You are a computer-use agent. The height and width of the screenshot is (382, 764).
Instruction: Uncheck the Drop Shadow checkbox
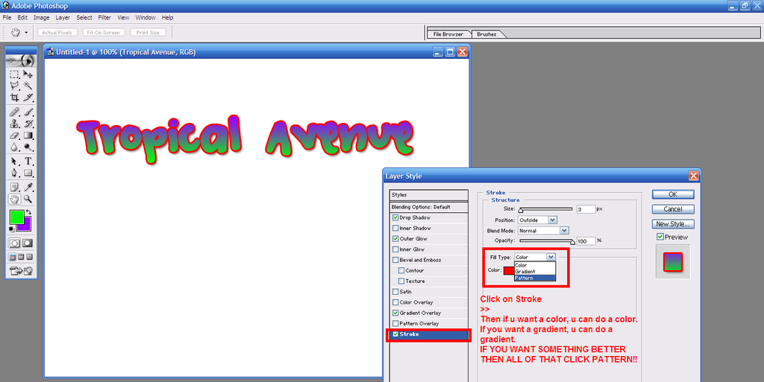click(x=395, y=217)
